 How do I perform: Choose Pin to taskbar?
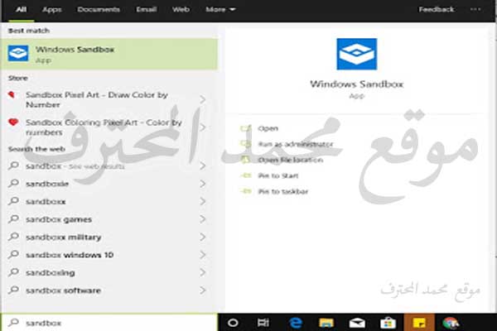[x=283, y=192]
